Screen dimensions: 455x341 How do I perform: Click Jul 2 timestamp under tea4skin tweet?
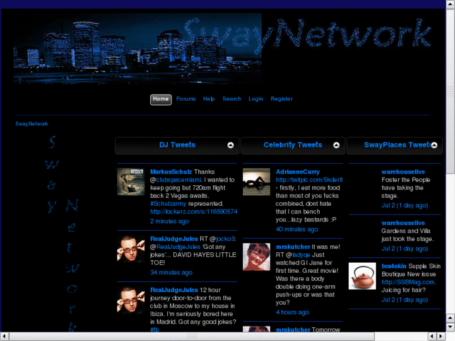click(x=404, y=300)
